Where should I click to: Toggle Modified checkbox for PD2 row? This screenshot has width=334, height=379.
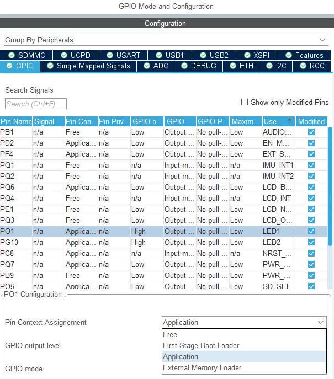coord(311,143)
